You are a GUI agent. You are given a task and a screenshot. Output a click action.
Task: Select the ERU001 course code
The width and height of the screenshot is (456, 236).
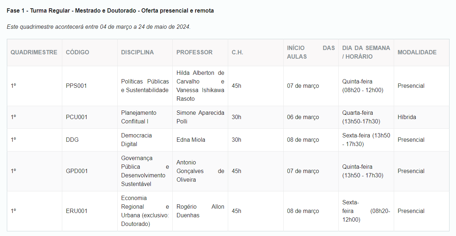(76, 211)
